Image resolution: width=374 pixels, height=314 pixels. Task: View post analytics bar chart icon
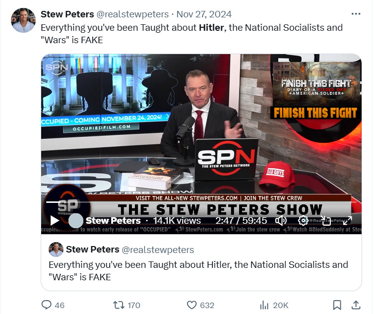(264, 305)
